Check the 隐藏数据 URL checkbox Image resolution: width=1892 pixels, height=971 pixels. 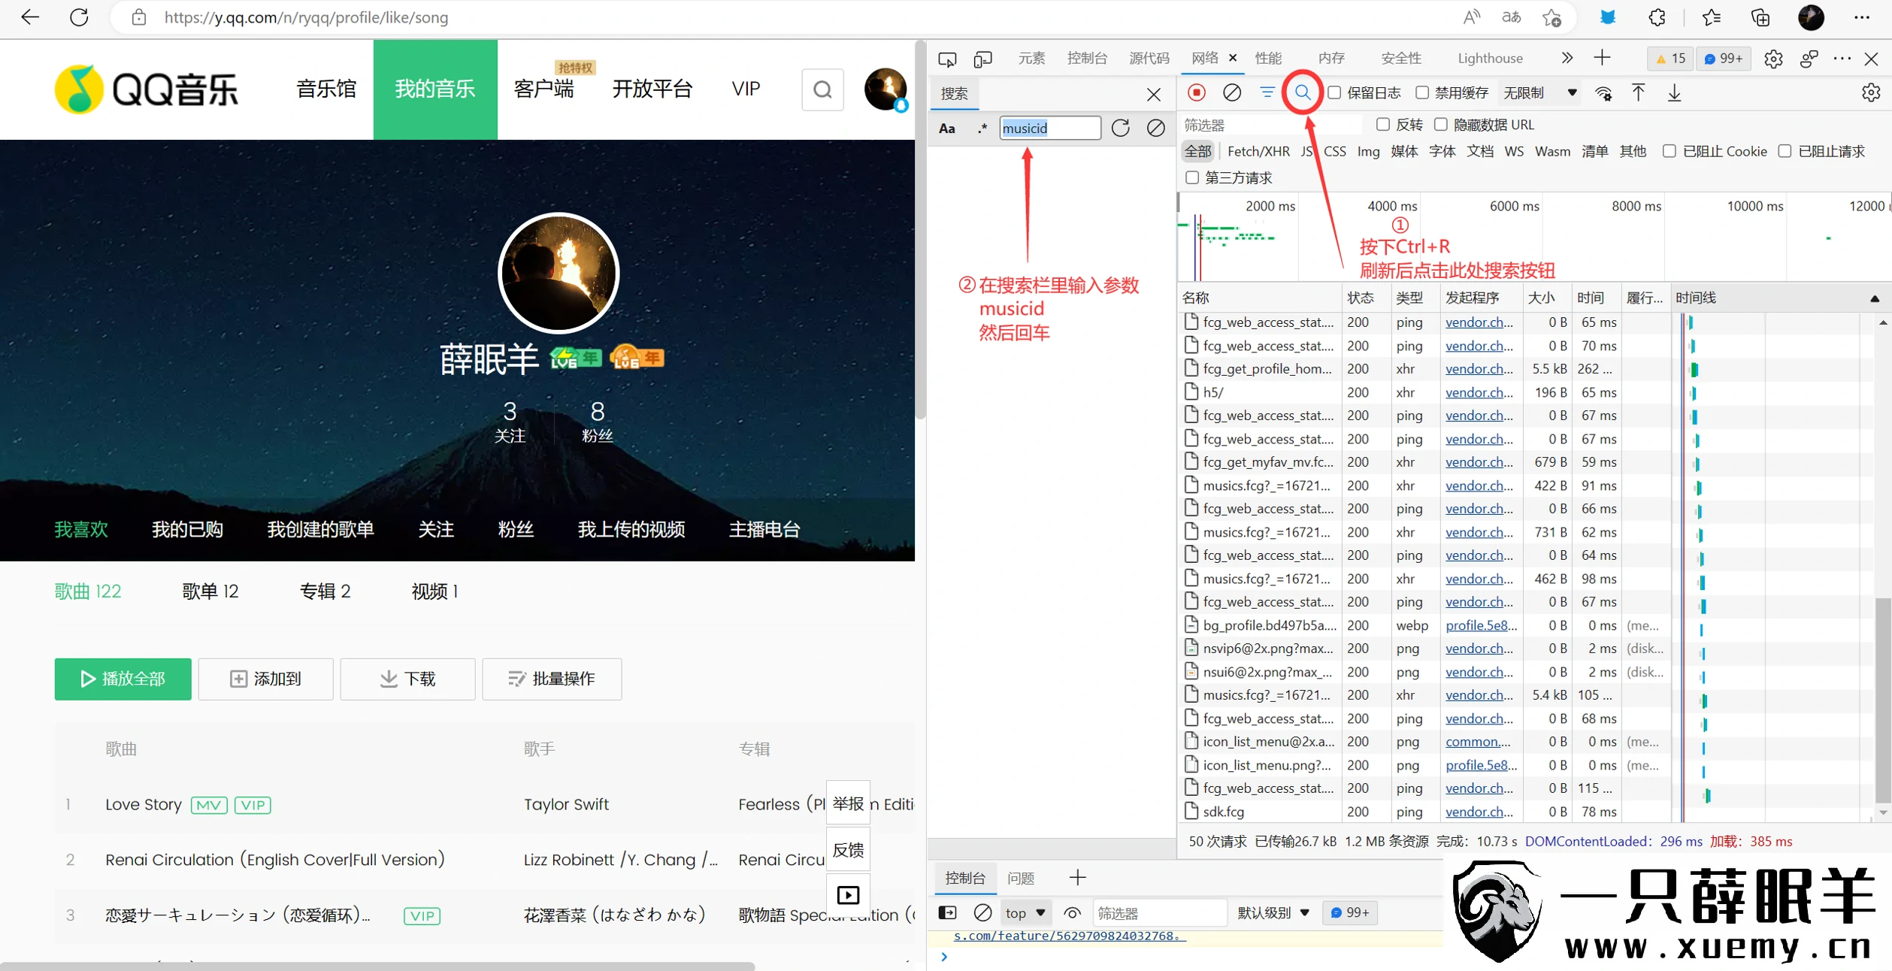pyautogui.click(x=1441, y=124)
